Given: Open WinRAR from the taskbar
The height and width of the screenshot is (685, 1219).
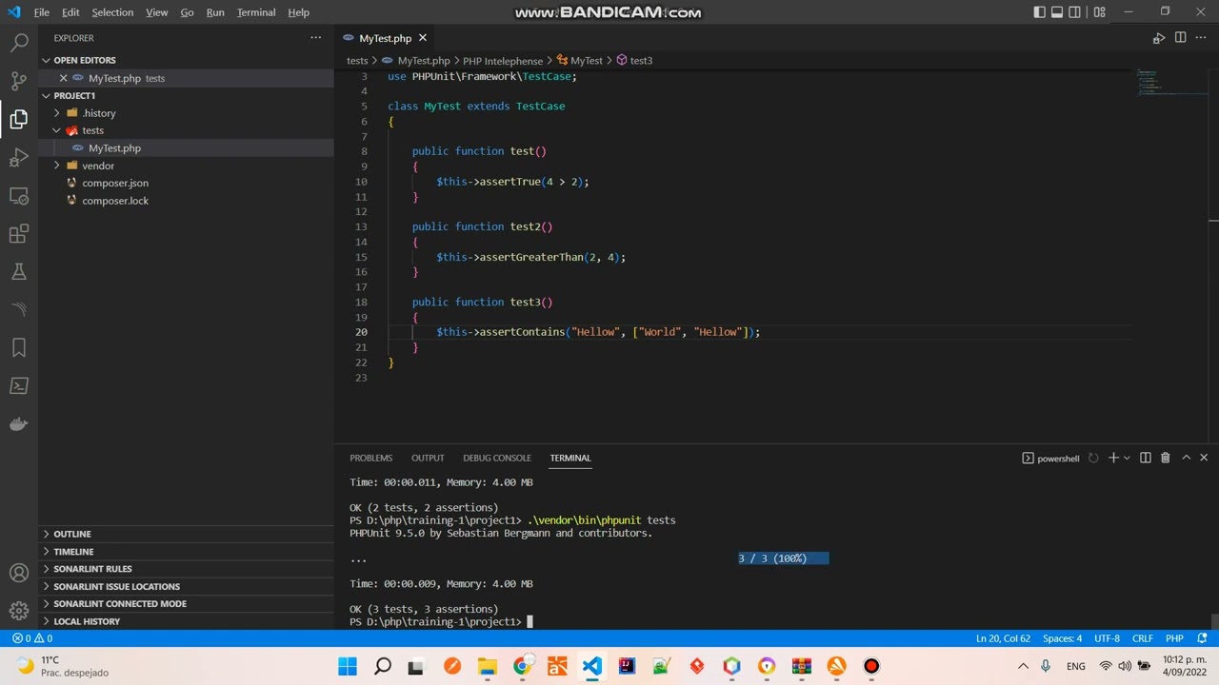Looking at the screenshot, I should [802, 666].
